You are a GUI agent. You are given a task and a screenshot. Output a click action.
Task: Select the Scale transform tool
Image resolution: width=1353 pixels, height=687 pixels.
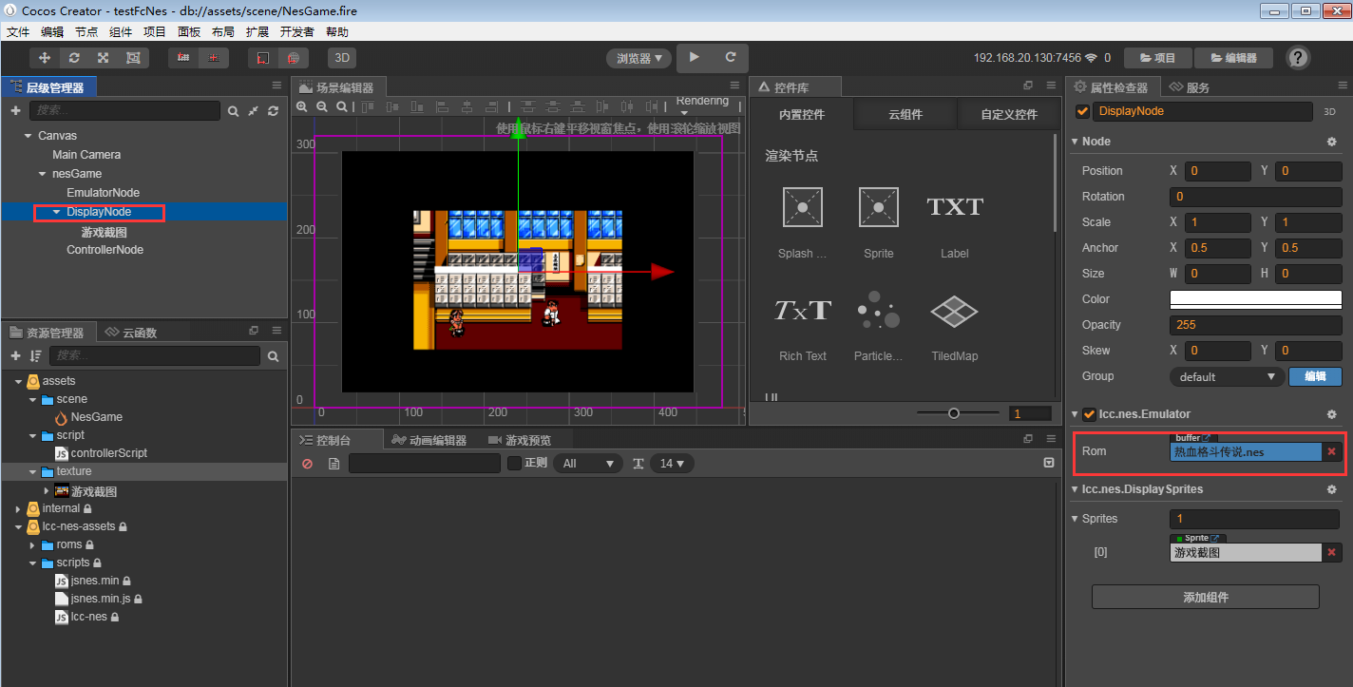tap(103, 58)
